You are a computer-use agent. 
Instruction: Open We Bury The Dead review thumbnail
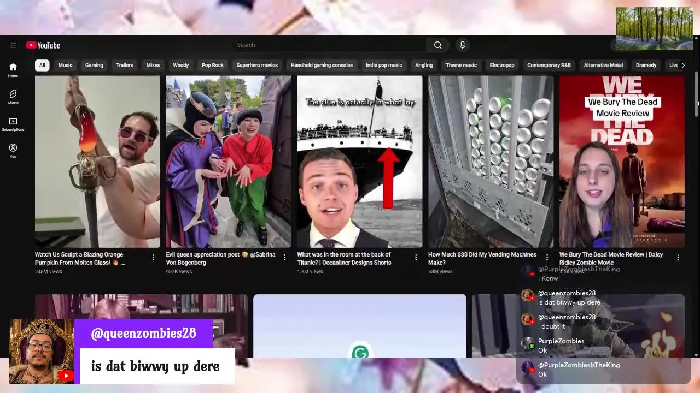[x=622, y=162]
